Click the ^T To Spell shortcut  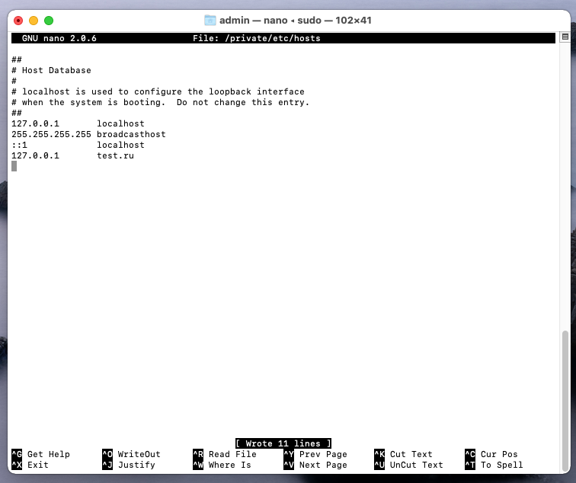click(x=494, y=465)
